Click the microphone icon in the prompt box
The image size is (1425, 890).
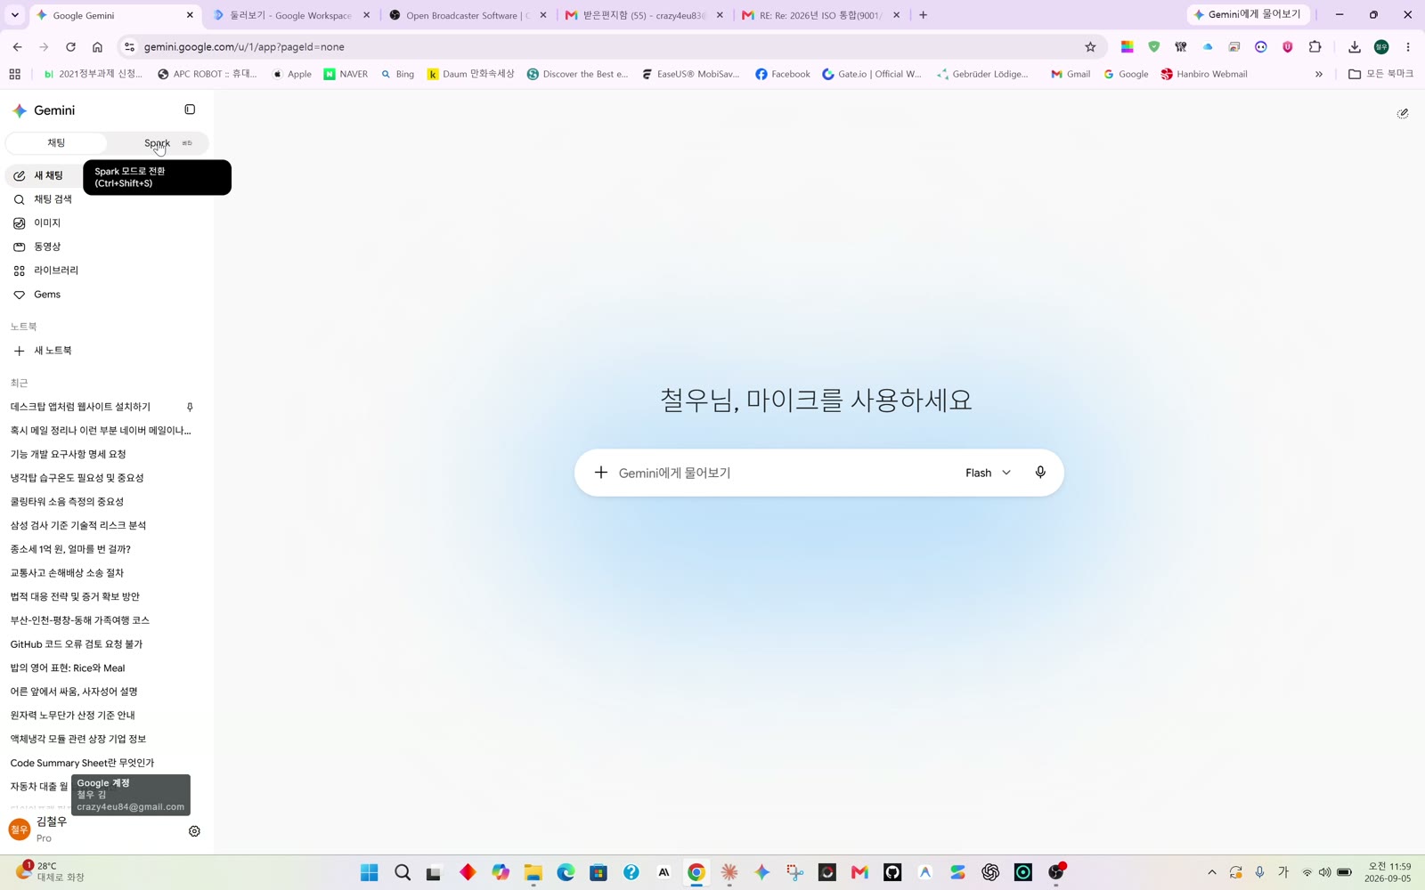[1040, 473]
